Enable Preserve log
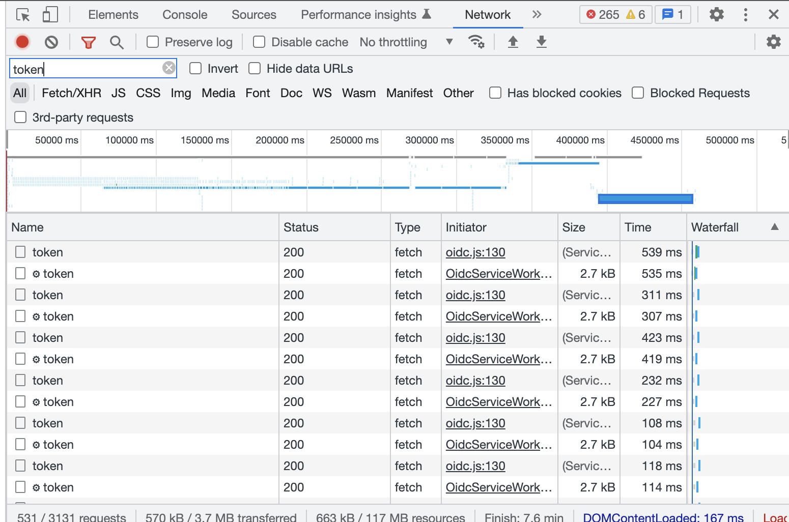Image resolution: width=789 pixels, height=522 pixels. (x=152, y=42)
